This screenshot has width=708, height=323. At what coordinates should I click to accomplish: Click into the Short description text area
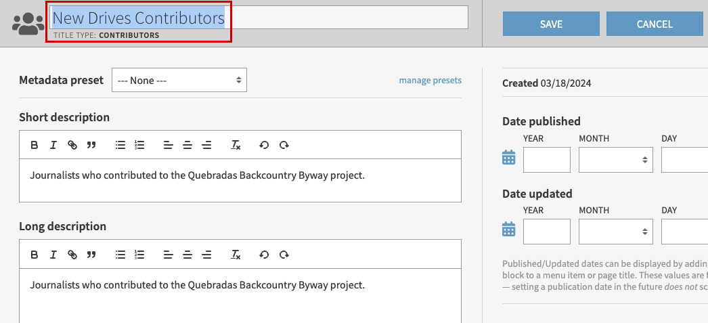[240, 180]
